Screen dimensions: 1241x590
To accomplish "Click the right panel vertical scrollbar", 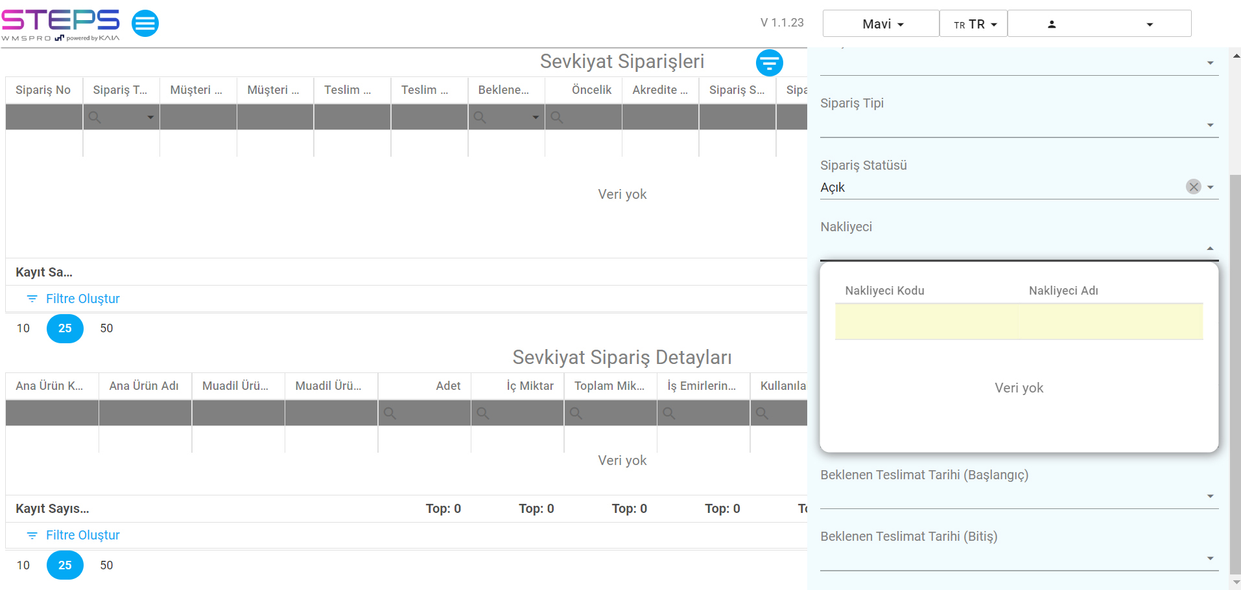I will pos(1235,374).
